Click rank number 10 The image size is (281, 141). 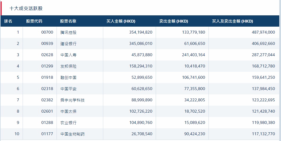coord(17,134)
